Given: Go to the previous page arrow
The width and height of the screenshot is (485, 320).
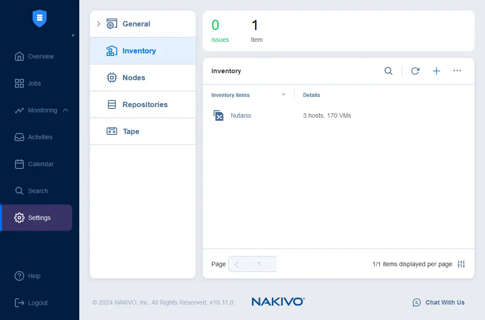Looking at the screenshot, I should [237, 264].
